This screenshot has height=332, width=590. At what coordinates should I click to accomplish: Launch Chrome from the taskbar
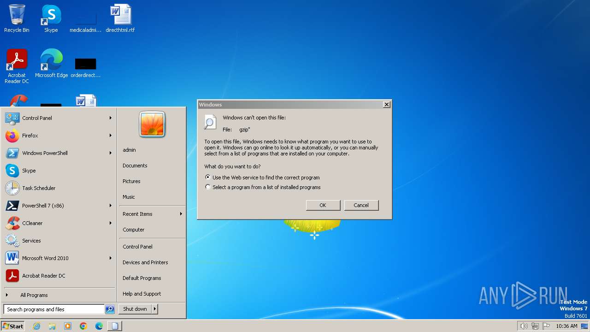pos(83,326)
